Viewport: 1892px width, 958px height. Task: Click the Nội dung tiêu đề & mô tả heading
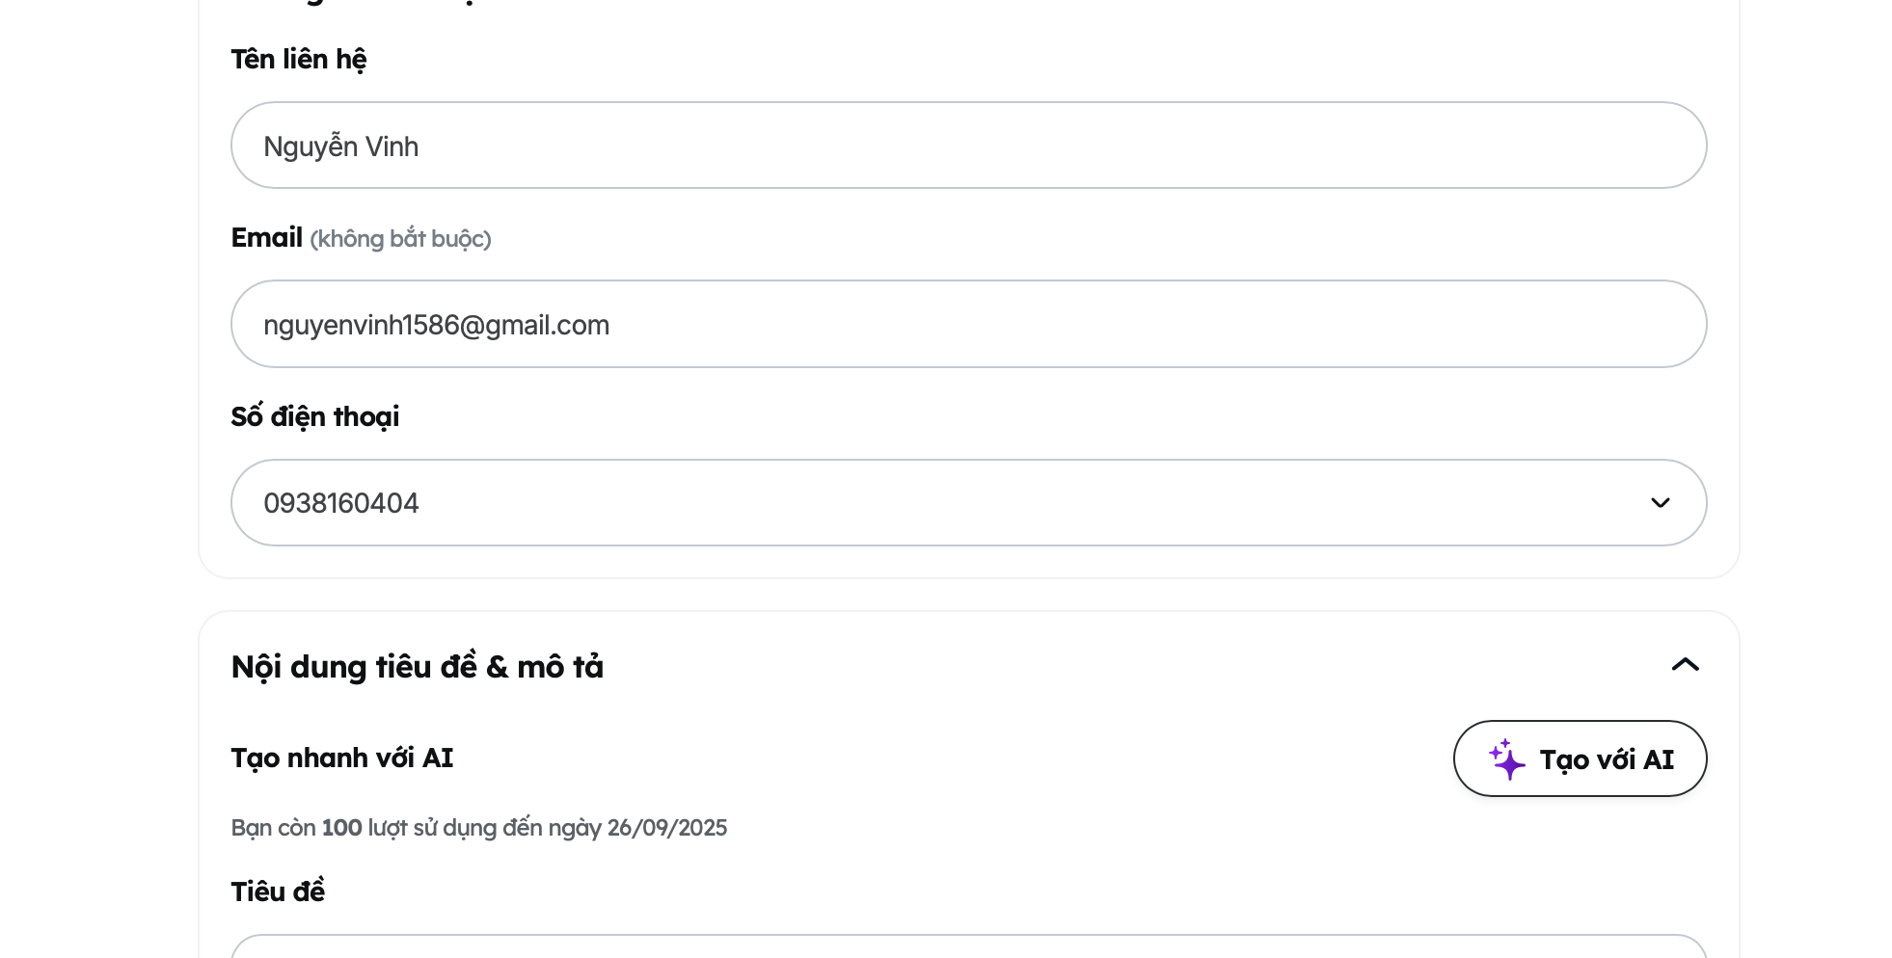(x=418, y=667)
